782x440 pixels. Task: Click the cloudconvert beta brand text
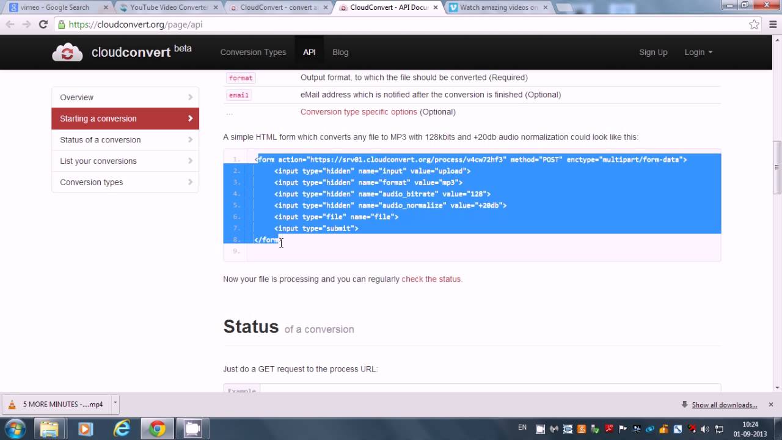[141, 51]
